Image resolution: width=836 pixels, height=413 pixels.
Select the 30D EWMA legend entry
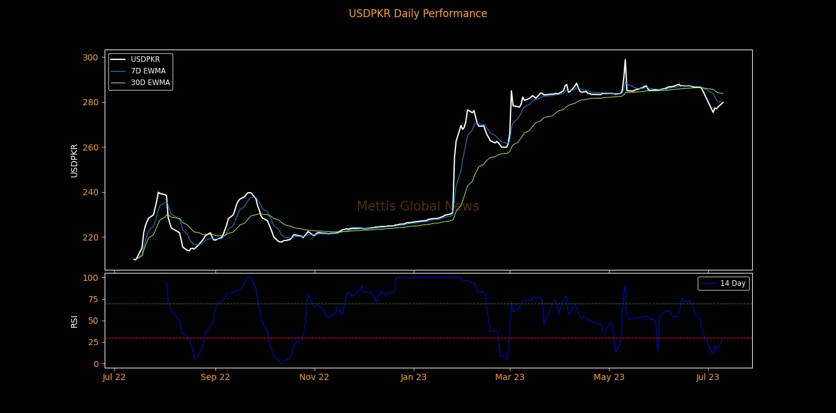click(150, 83)
